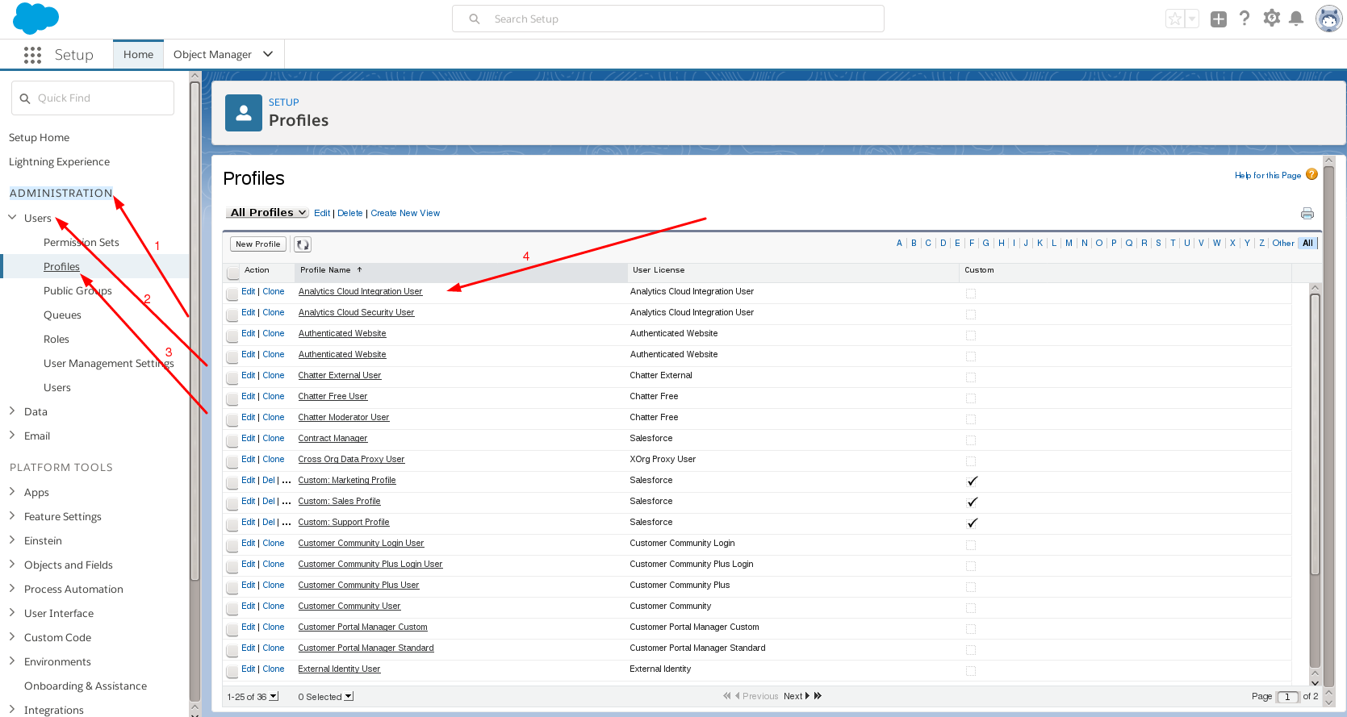1347x717 pixels.
Task: Open the Object Manager tab dropdown chevron
Action: click(268, 54)
